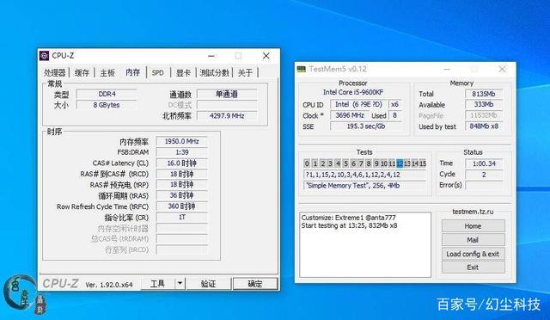Click the CPU-Z title bar app icon
This screenshot has width=550, height=320.
(44, 56)
